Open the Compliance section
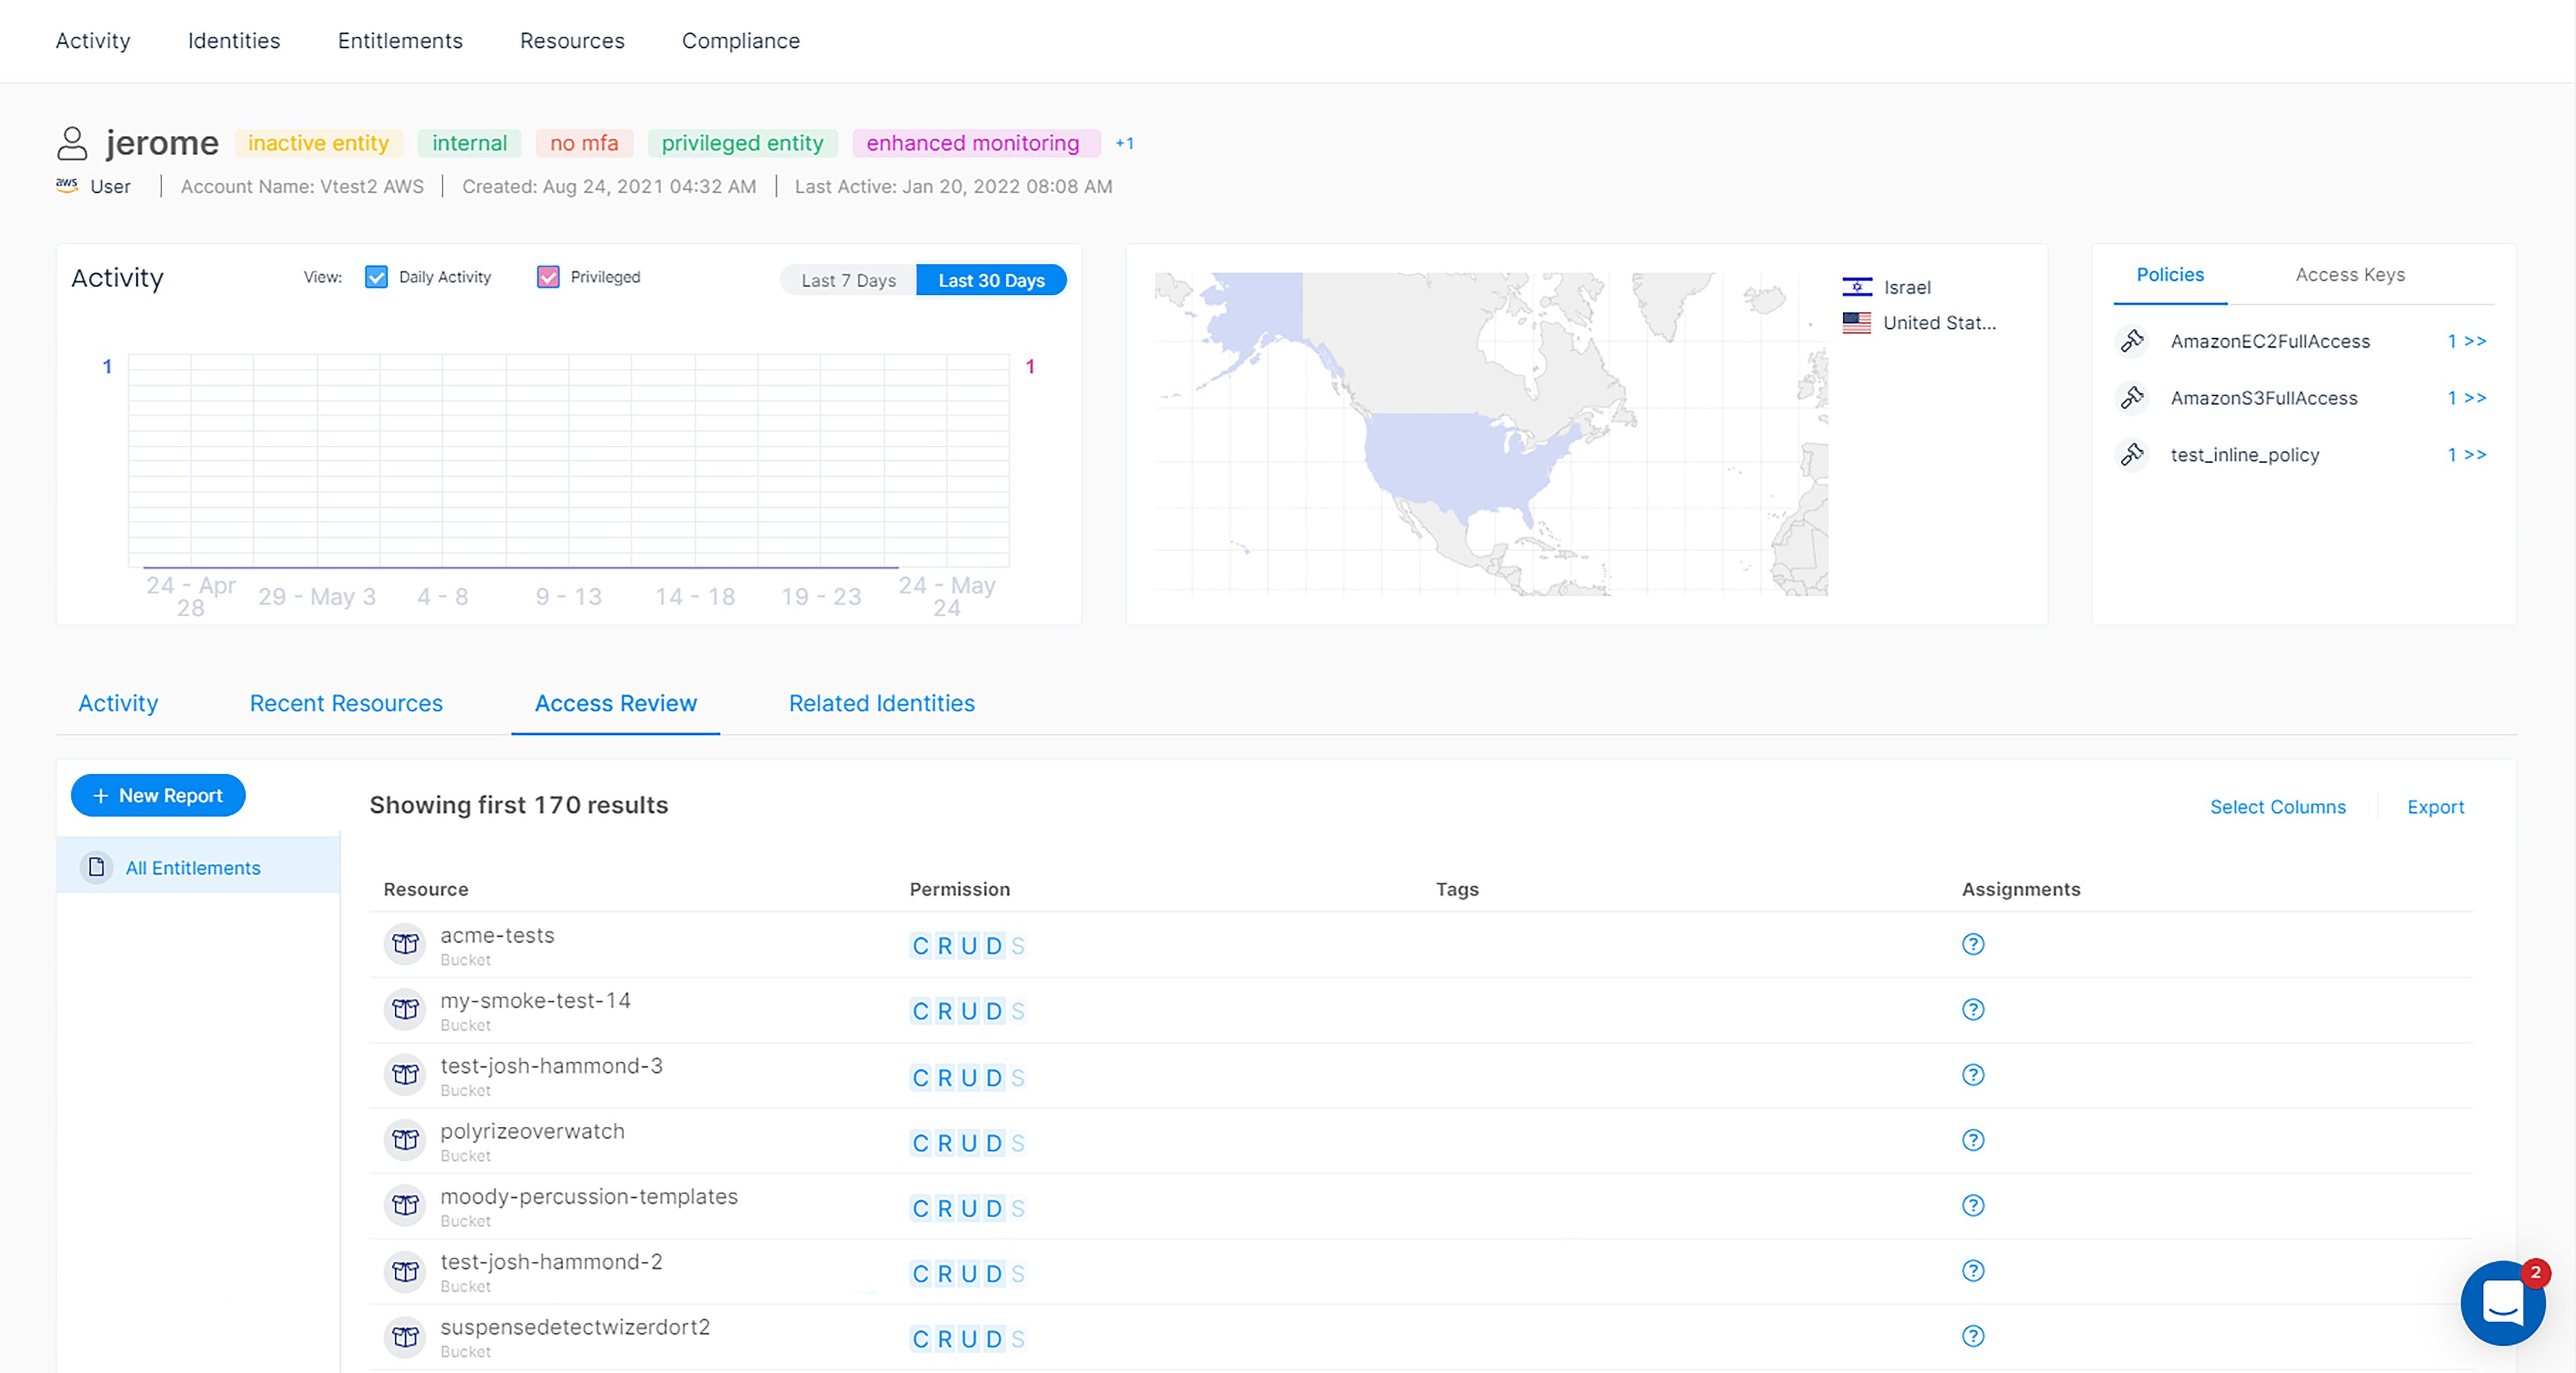This screenshot has height=1373, width=2576. 741,41
